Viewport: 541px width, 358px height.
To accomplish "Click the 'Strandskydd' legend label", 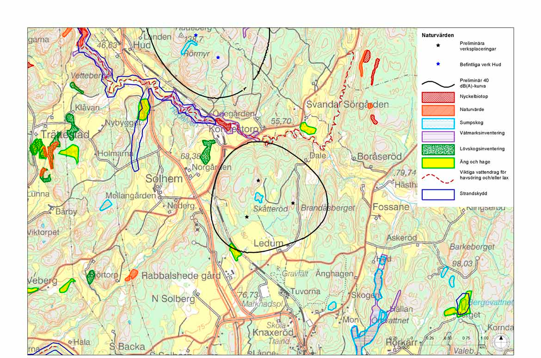I will 473,193.
